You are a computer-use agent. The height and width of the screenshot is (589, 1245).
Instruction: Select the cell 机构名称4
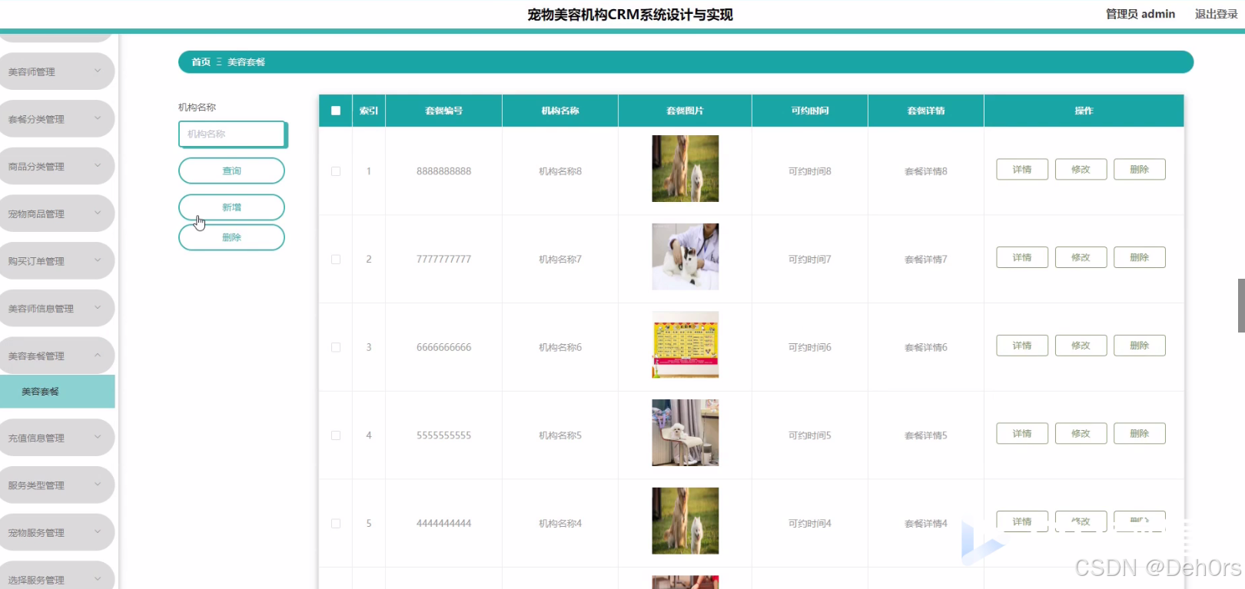[560, 524]
